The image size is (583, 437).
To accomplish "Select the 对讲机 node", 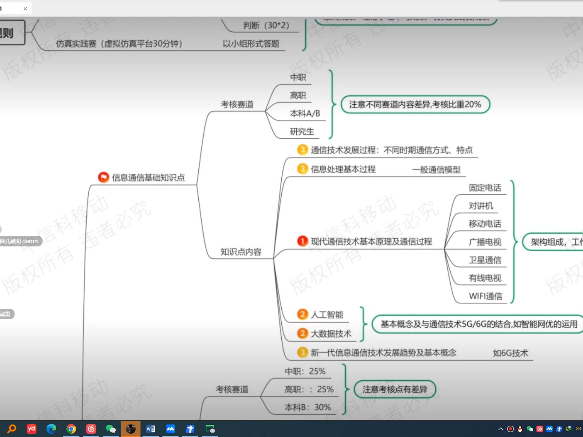I will point(481,206).
